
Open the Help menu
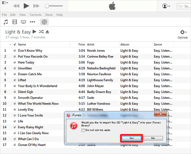pyautogui.click(x=60, y=15)
